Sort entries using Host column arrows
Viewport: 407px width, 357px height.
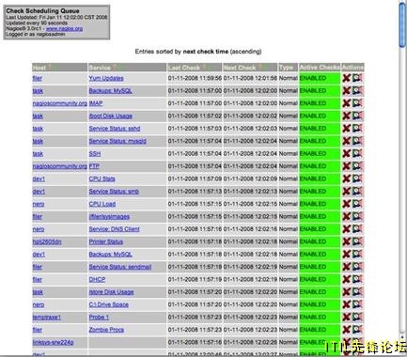point(49,68)
